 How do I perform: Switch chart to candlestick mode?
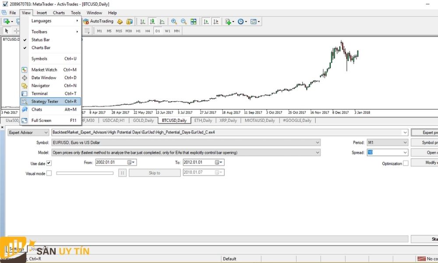coord(152,21)
